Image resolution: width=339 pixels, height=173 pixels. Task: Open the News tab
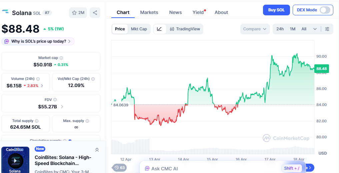175,12
